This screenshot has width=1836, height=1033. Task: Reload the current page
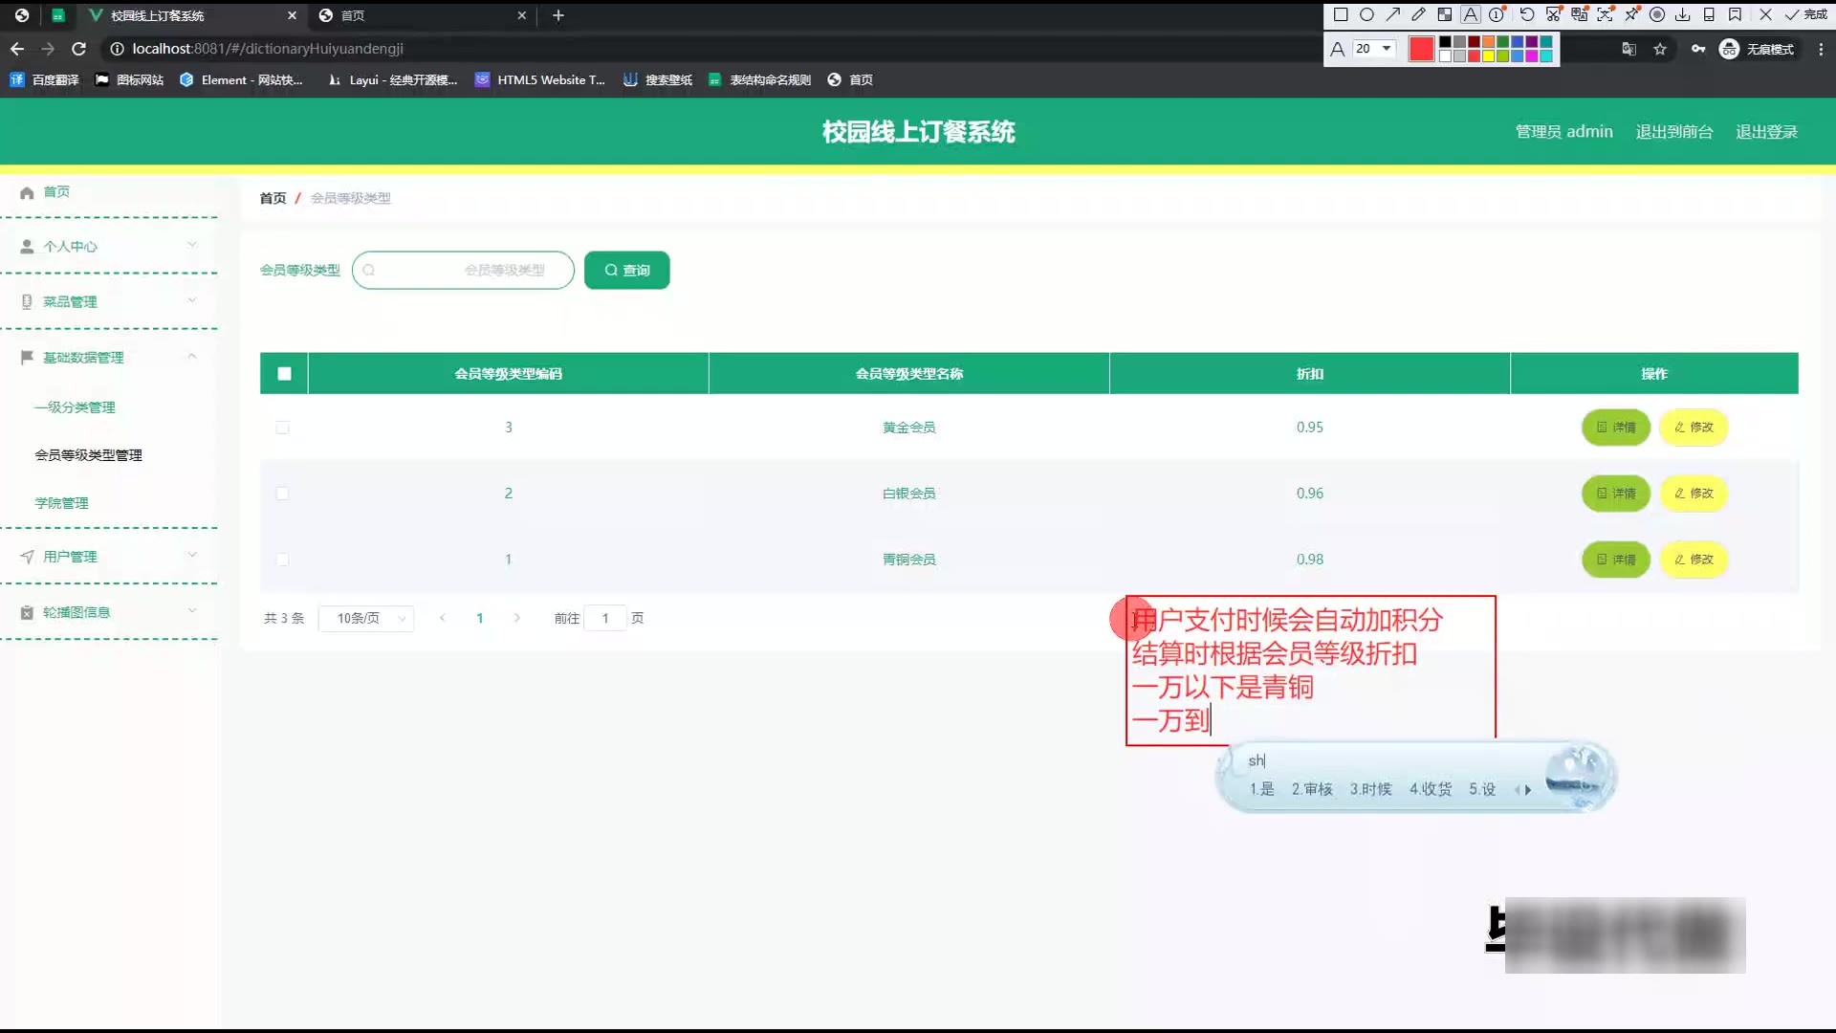(79, 49)
